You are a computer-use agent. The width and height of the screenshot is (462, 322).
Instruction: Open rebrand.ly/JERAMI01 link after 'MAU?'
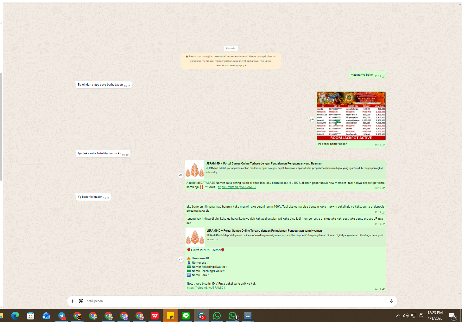coord(237,187)
